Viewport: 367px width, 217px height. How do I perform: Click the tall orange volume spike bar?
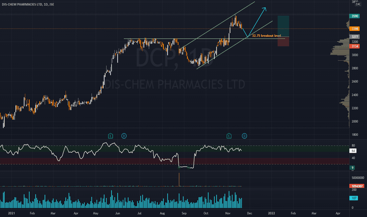pyautogui.click(x=179, y=180)
